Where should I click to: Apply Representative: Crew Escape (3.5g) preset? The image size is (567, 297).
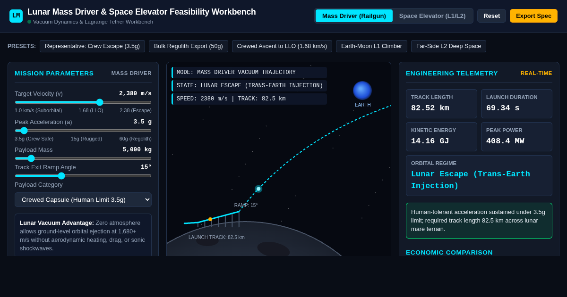pyautogui.click(x=92, y=46)
